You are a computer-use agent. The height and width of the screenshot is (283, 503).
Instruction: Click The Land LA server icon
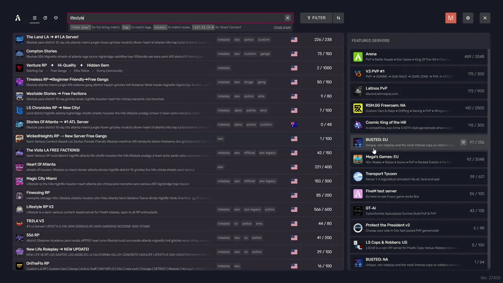(x=20, y=39)
